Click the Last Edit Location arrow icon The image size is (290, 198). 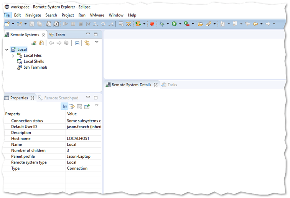click(x=247, y=24)
